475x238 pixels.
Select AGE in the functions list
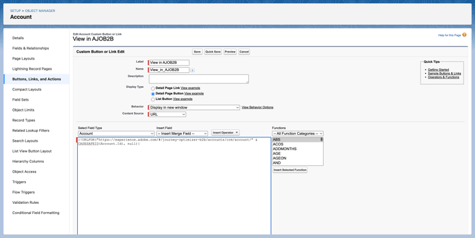[x=296, y=154]
